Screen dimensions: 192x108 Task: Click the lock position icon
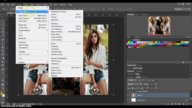139,88
